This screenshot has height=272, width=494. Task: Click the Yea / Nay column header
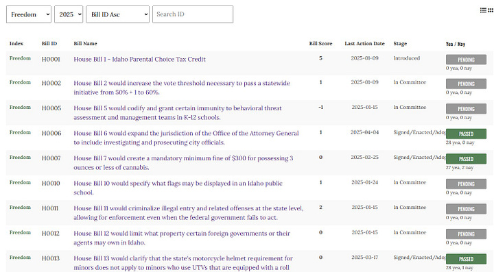[x=456, y=44]
